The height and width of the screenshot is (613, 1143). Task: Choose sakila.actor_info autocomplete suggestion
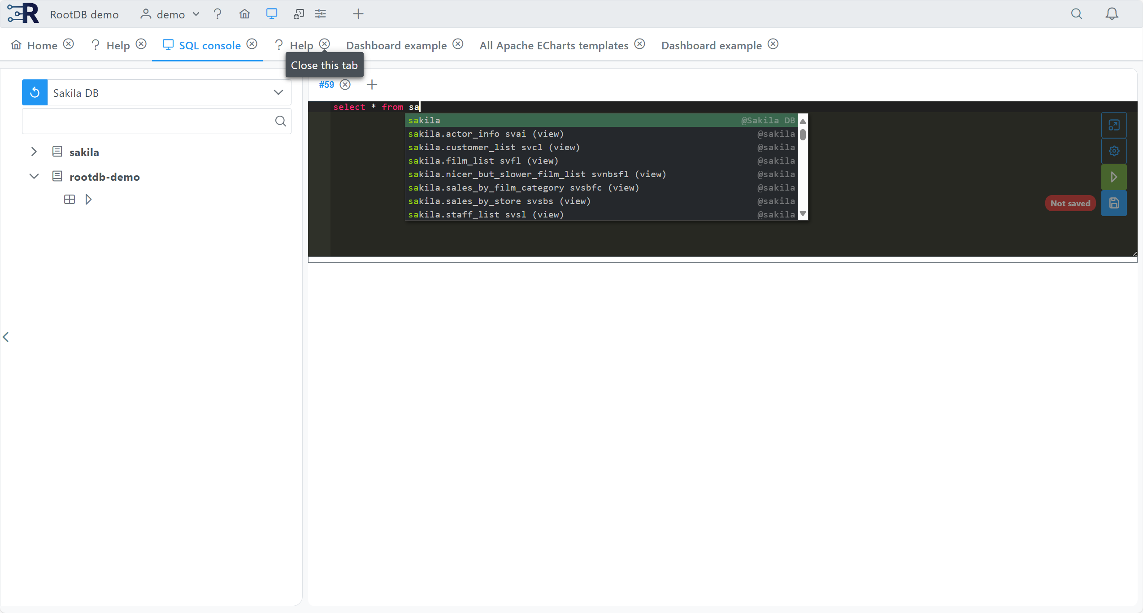point(601,134)
